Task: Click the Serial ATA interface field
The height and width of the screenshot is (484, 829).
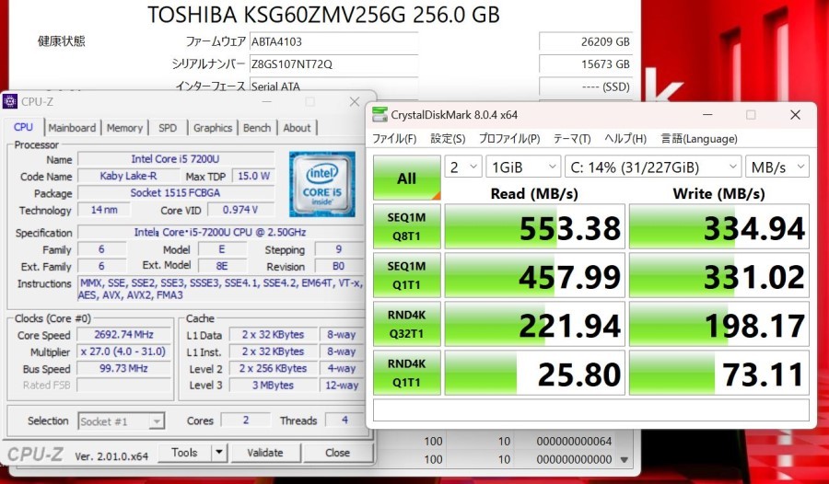Action: point(333,85)
